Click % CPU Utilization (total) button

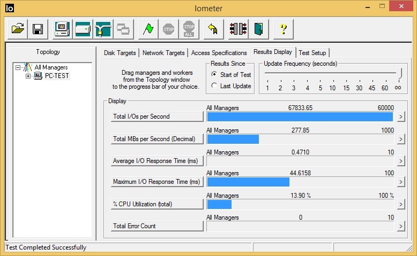pyautogui.click(x=157, y=204)
